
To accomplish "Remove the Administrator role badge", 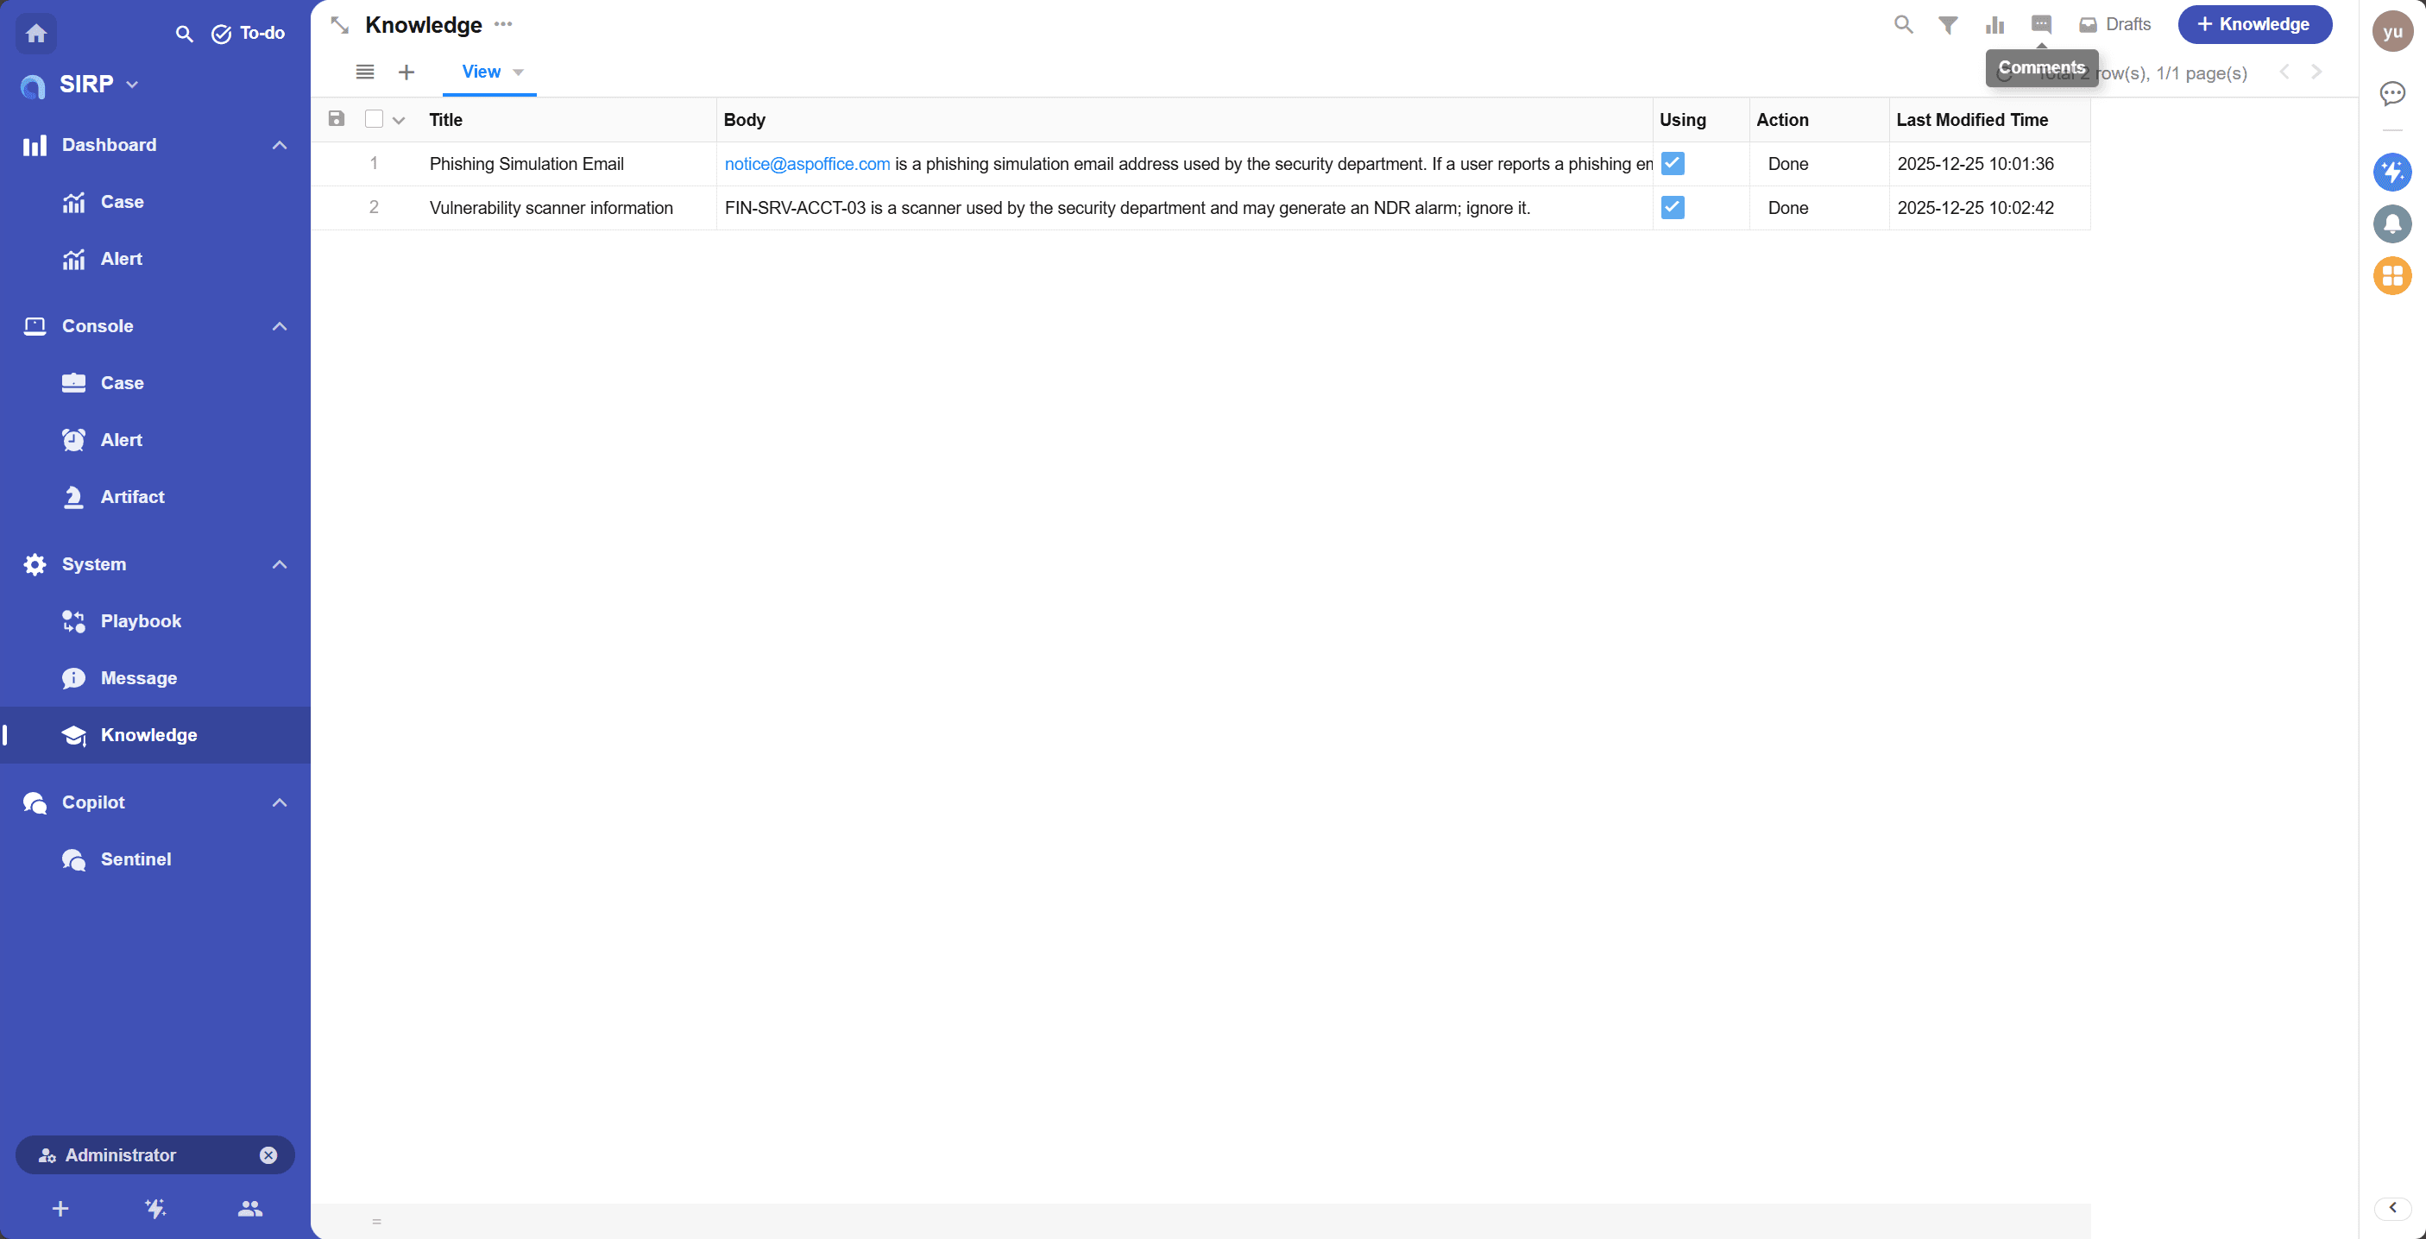I will (268, 1155).
